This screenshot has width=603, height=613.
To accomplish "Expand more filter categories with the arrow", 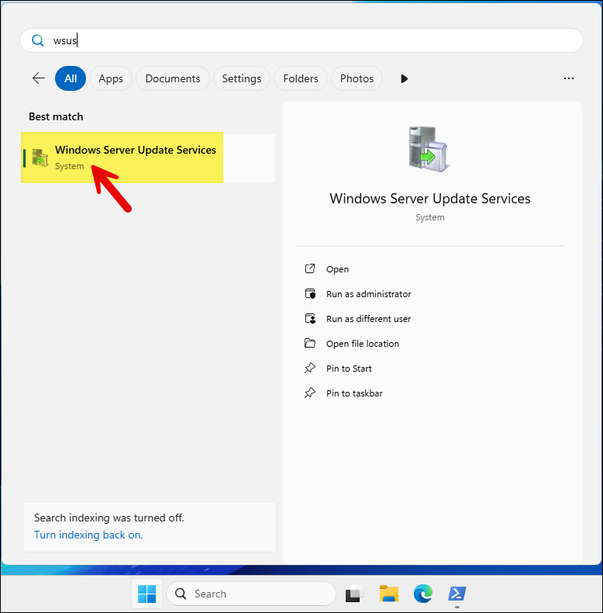I will click(x=404, y=78).
